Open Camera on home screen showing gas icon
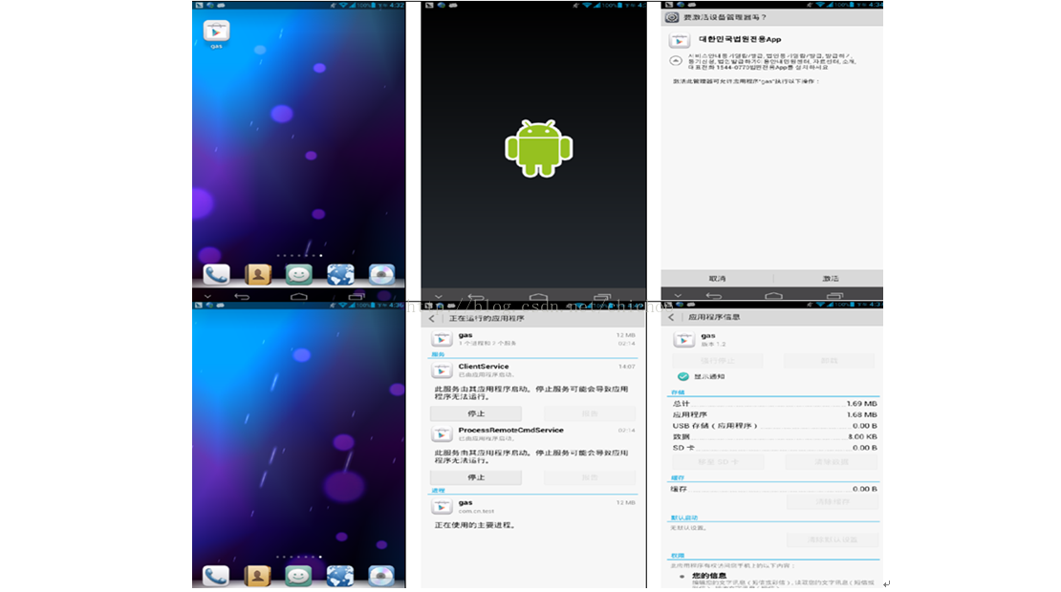Image resolution: width=1061 pixels, height=592 pixels. pos(381,274)
